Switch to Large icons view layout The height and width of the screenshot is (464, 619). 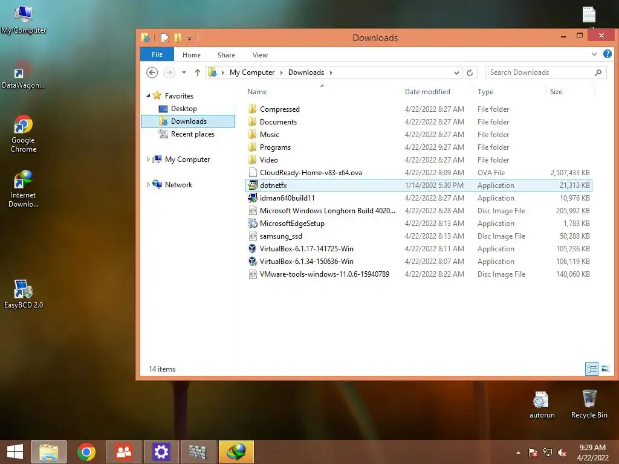point(604,369)
